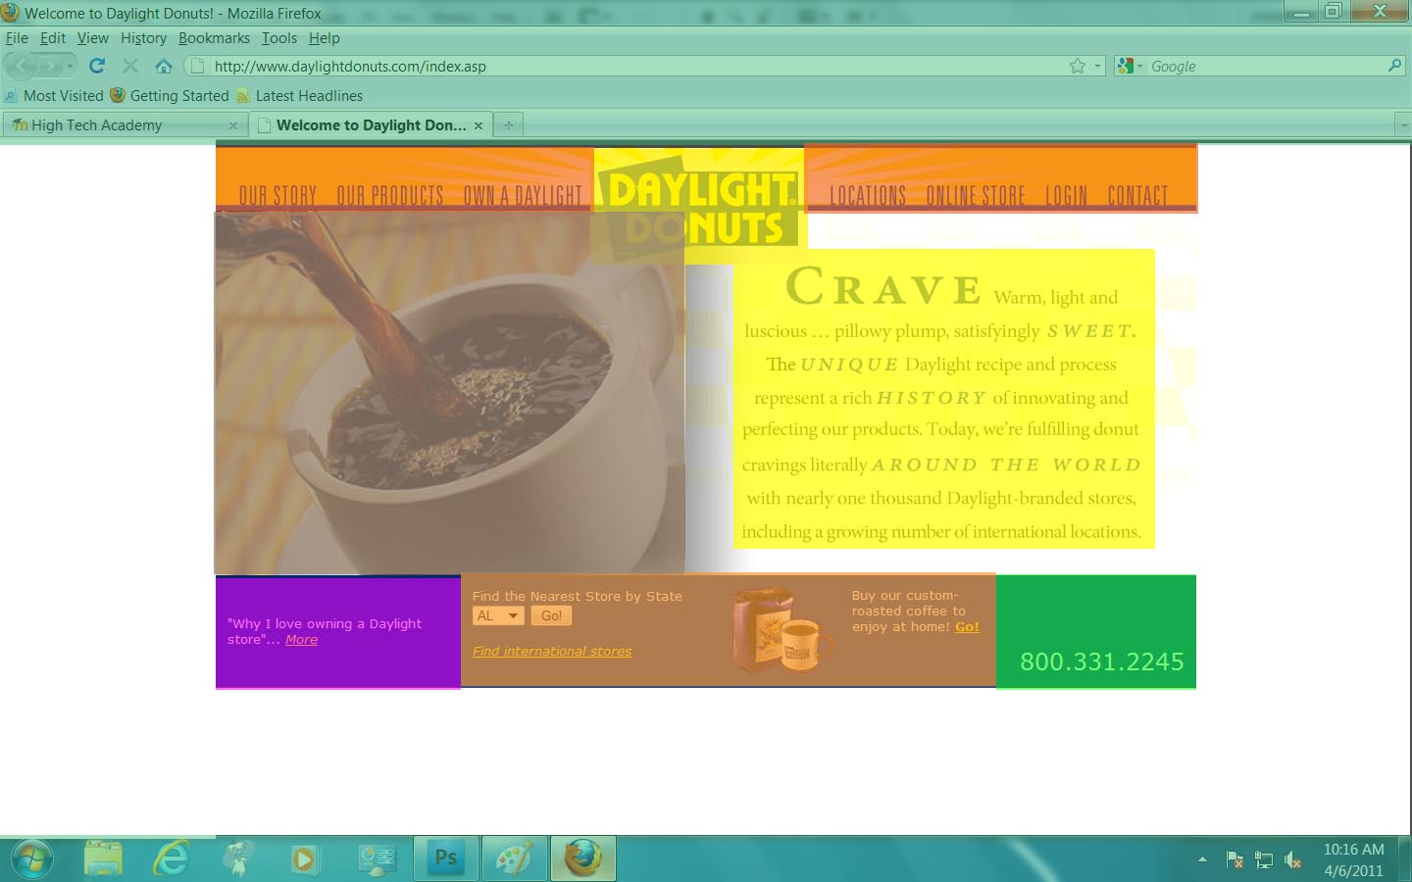Screen dimensions: 1412x882
Task: Click the URL address bar field
Action: coord(628,67)
